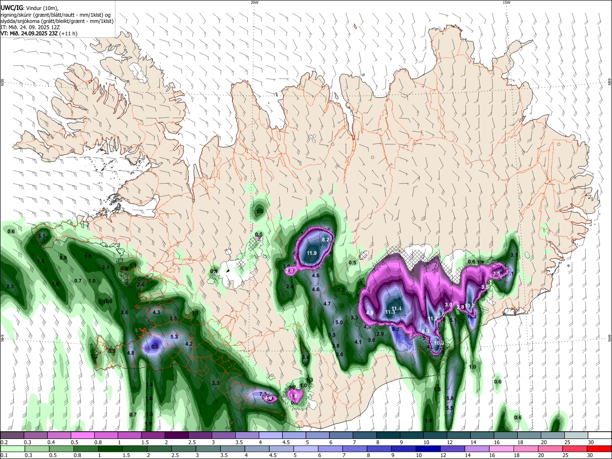Screen dimensions: 612x459
Task: Click the 2.9 precipitation value on the map
Action: [x=381, y=334]
